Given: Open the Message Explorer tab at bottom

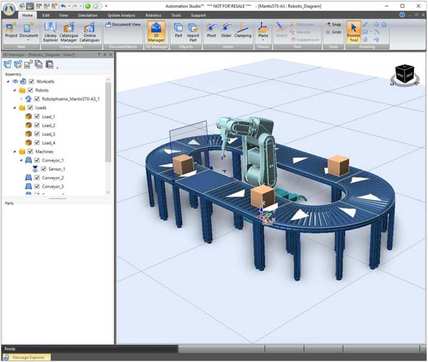Looking at the screenshot, I should click(26, 357).
